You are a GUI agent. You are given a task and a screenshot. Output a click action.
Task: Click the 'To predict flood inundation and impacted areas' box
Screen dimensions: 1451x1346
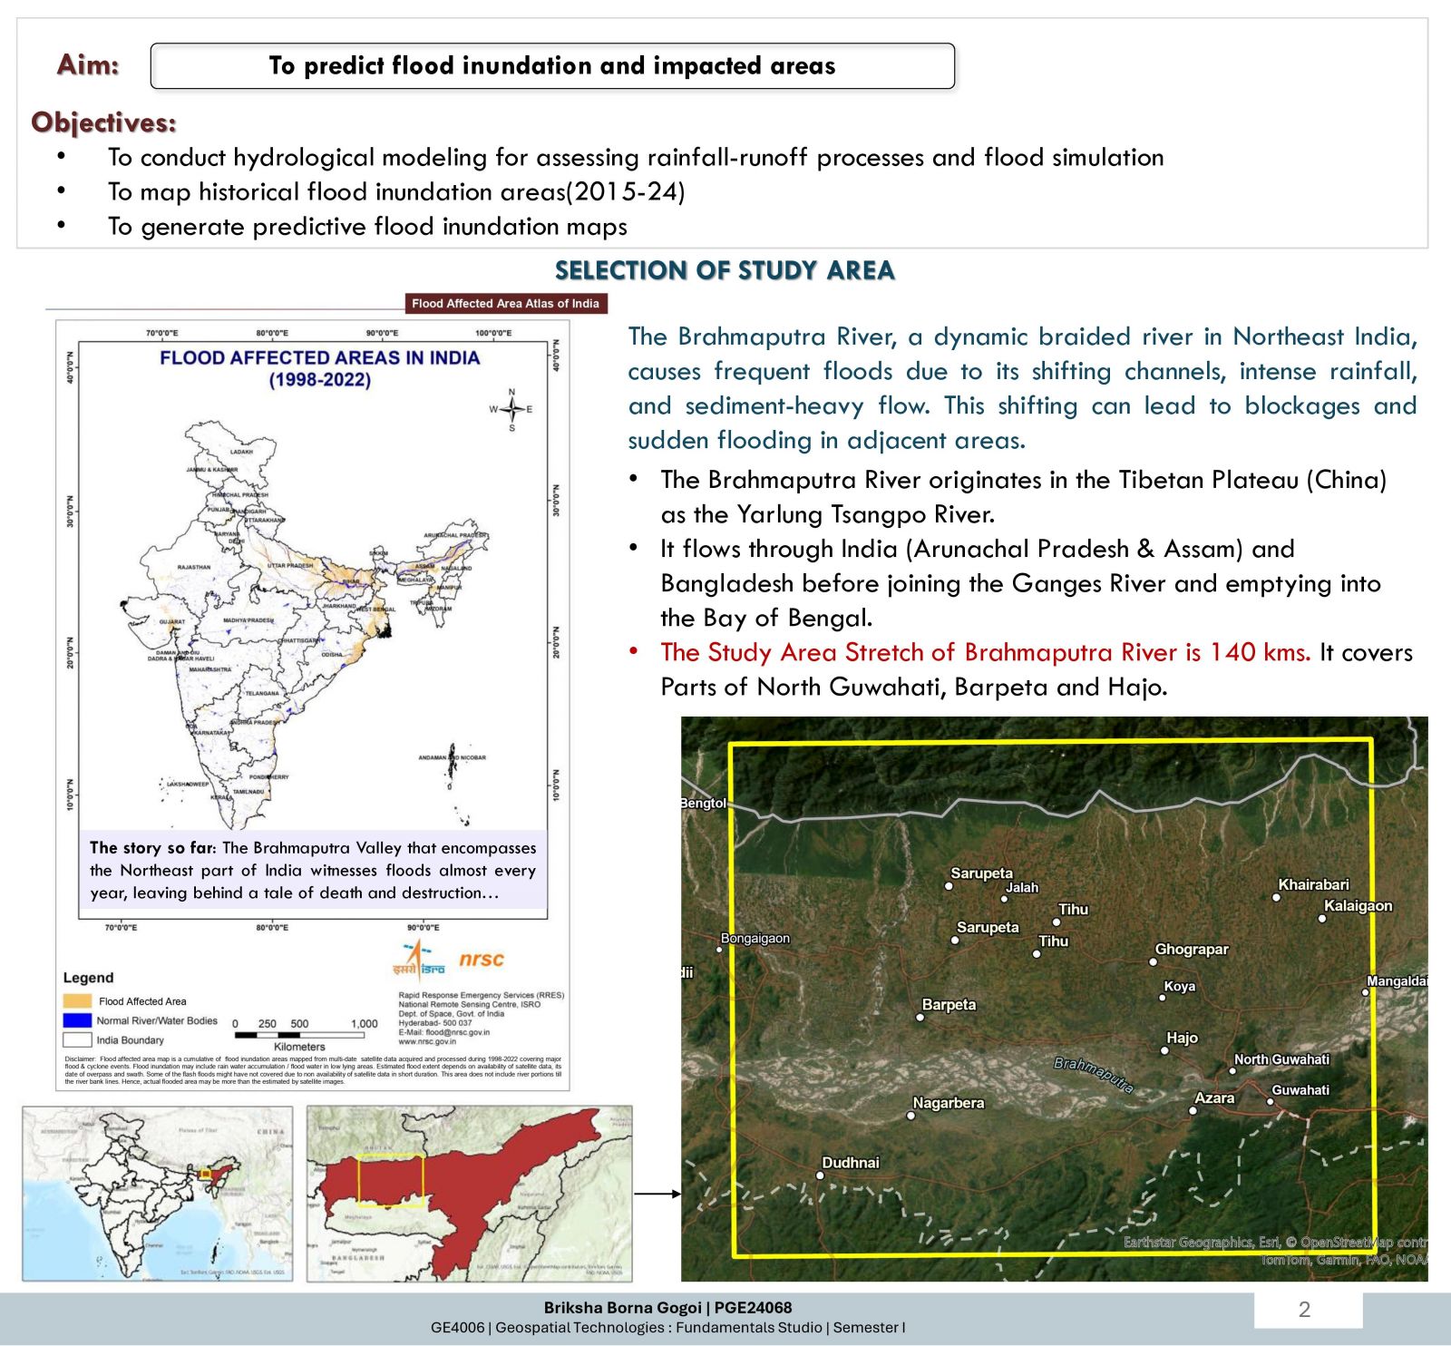552,66
